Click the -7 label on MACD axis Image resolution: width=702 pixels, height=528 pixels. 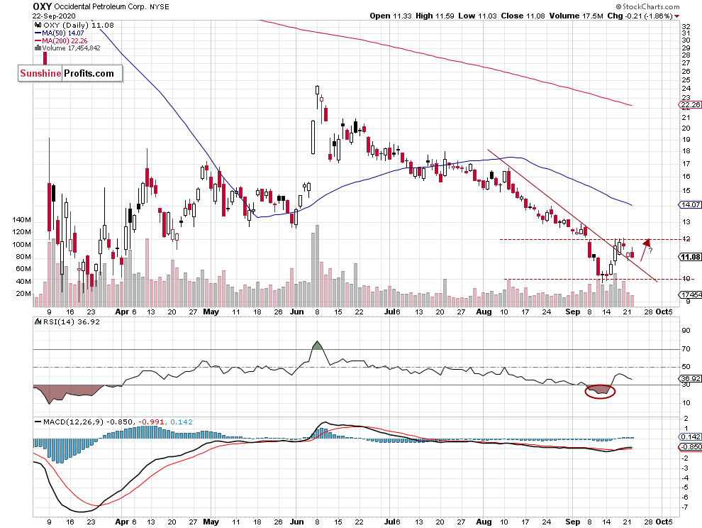(x=685, y=507)
